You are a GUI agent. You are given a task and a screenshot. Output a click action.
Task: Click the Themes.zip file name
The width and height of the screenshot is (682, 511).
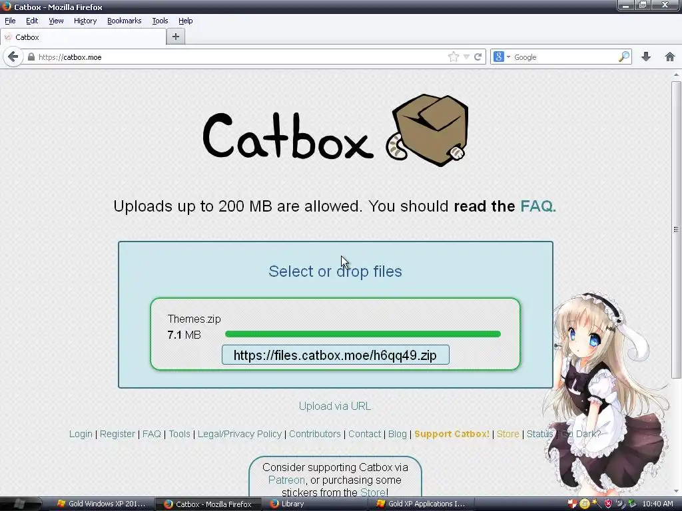pos(194,319)
